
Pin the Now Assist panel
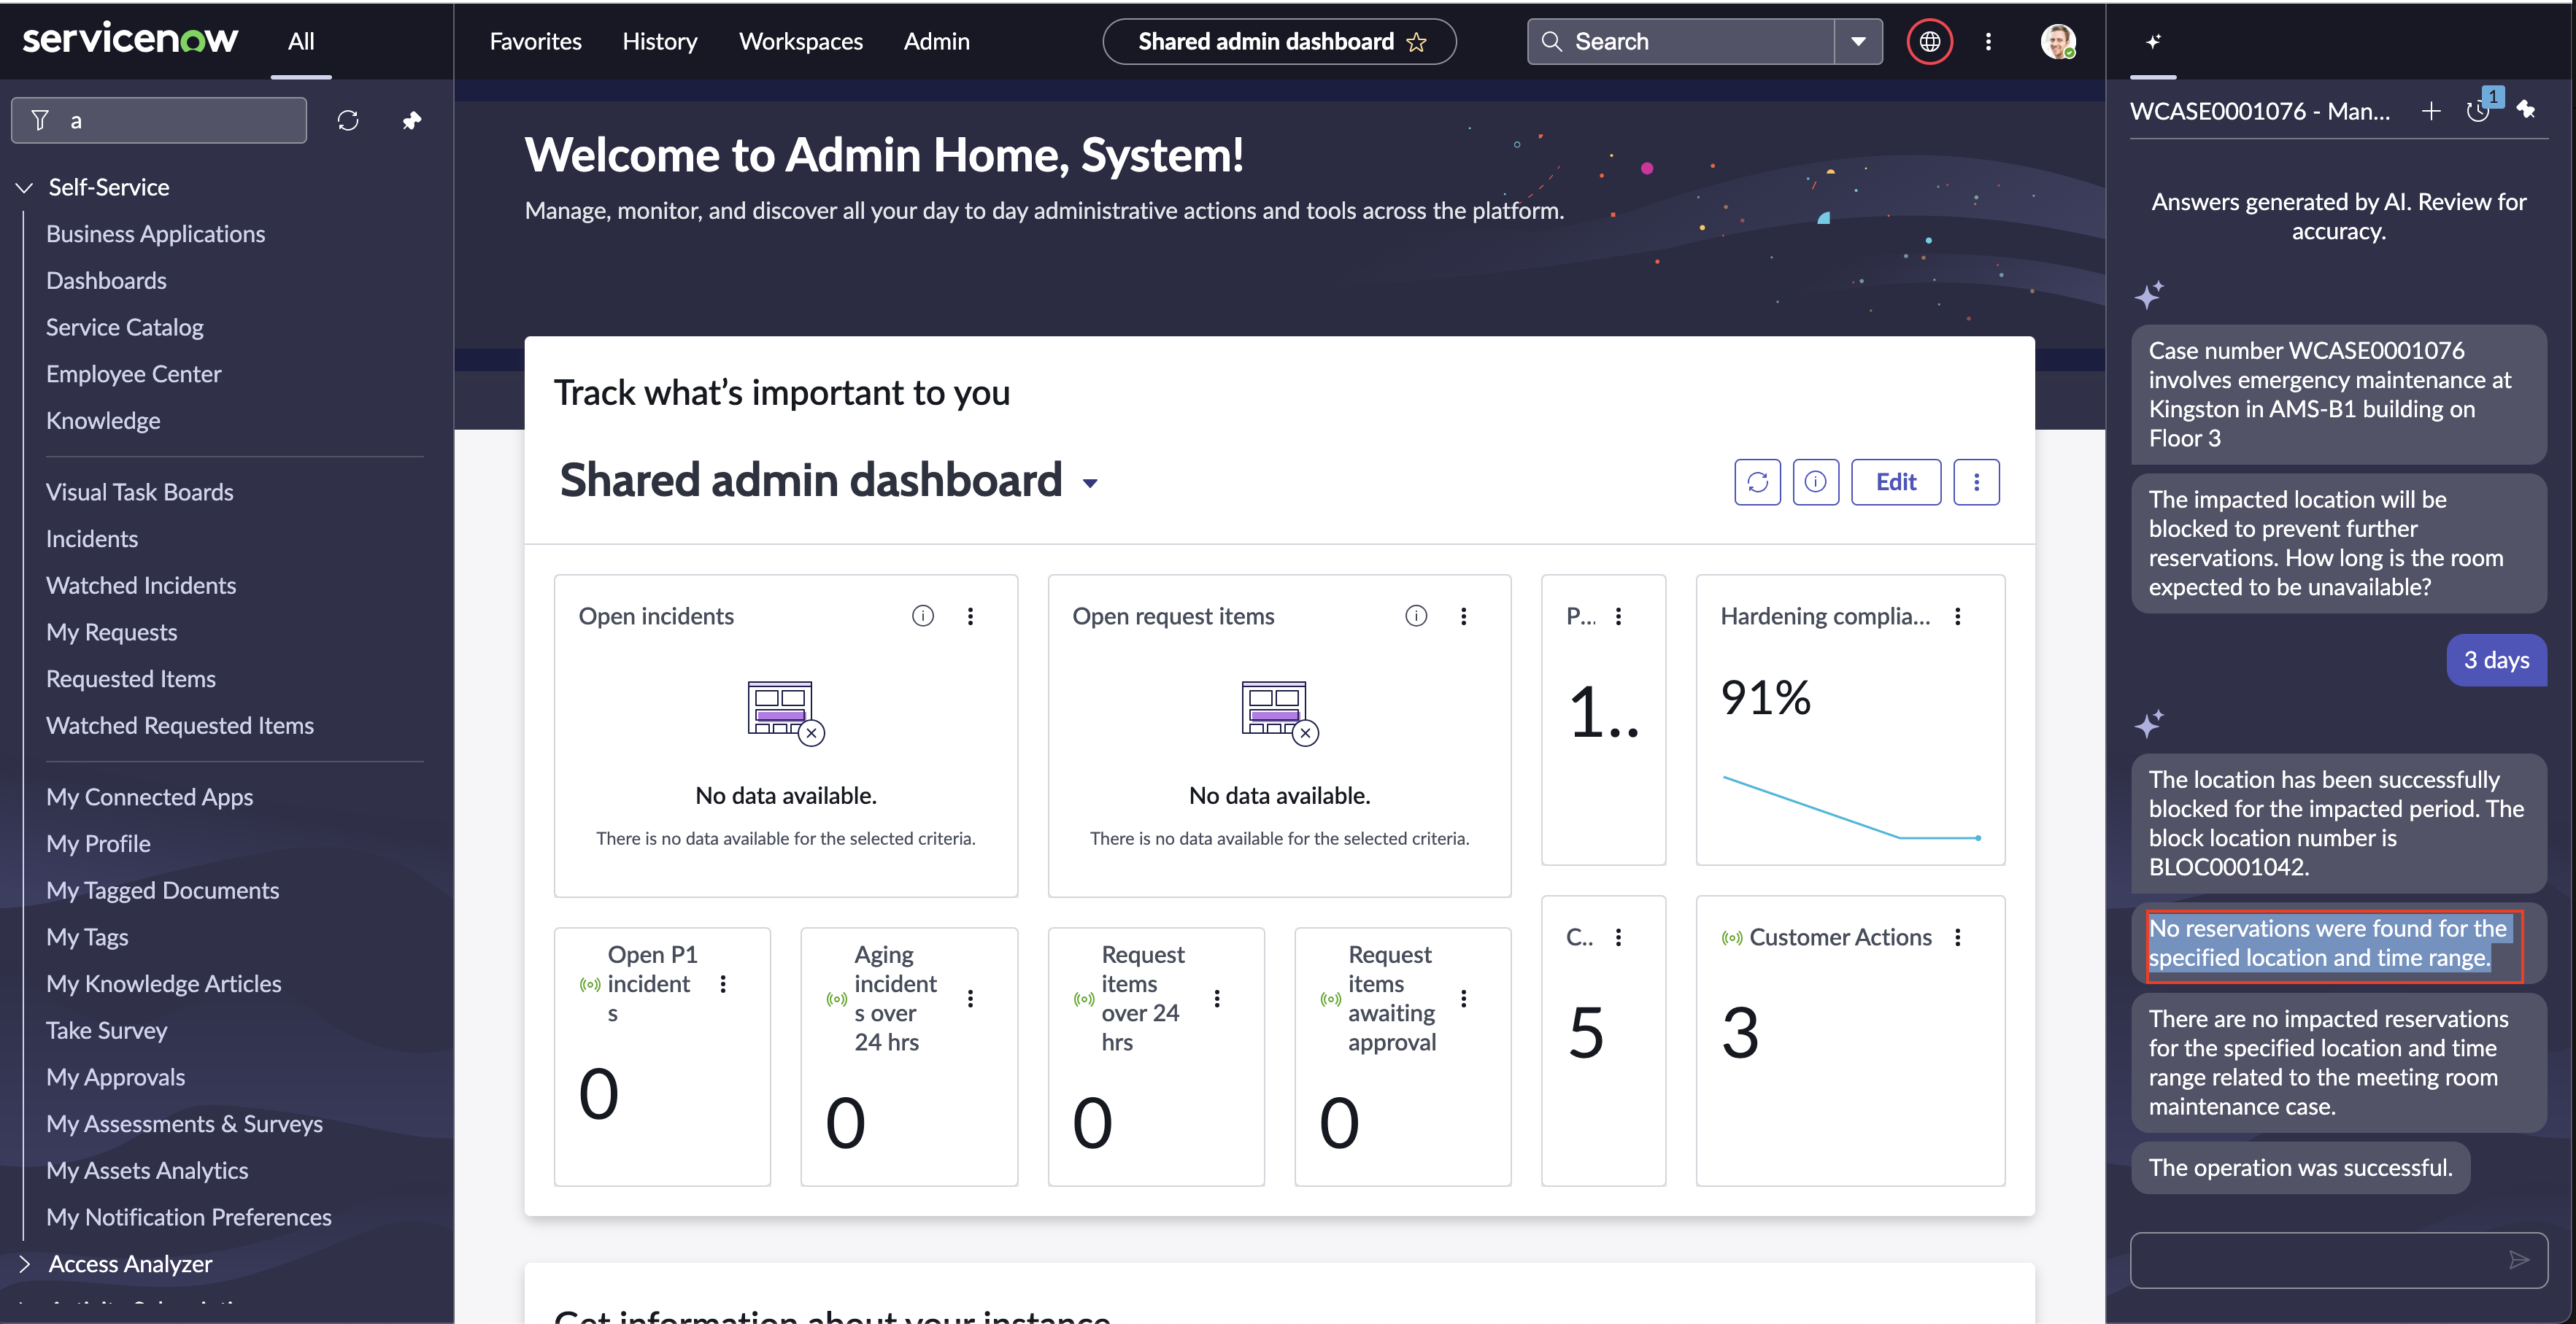click(x=2526, y=110)
